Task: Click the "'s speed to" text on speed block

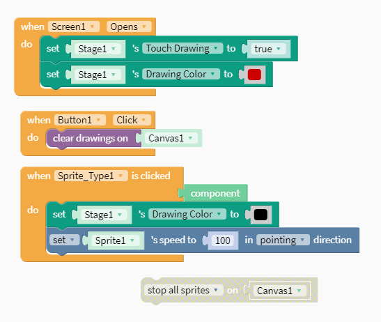Action: tap(173, 240)
